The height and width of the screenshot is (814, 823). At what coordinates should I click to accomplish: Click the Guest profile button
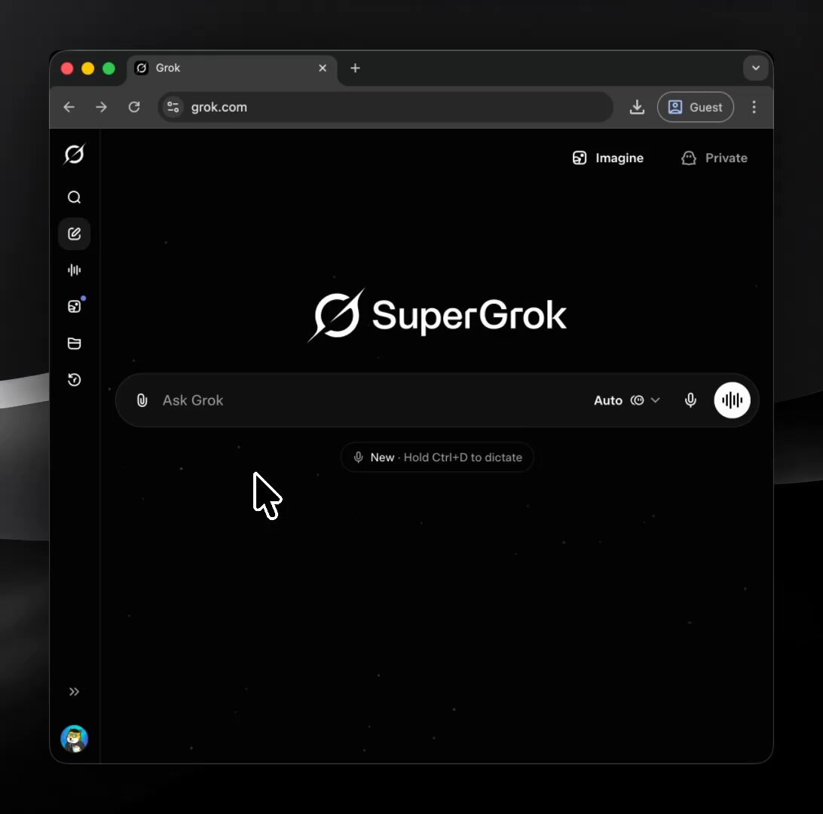coord(696,107)
